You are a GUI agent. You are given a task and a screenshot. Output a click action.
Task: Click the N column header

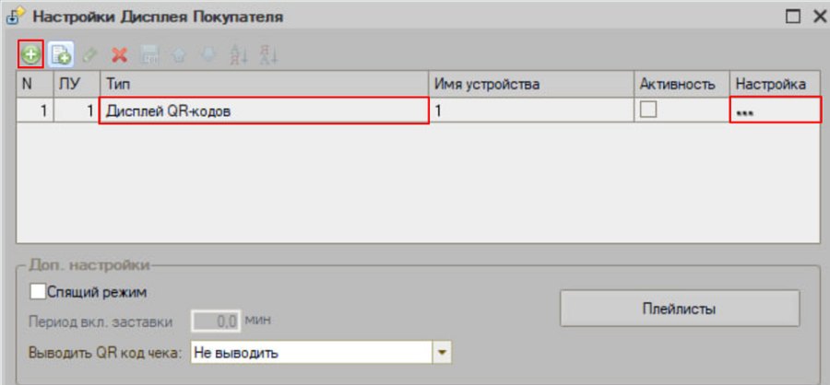[35, 84]
